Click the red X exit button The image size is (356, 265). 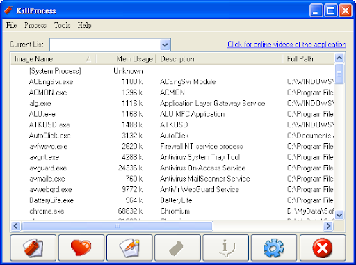tap(323, 248)
